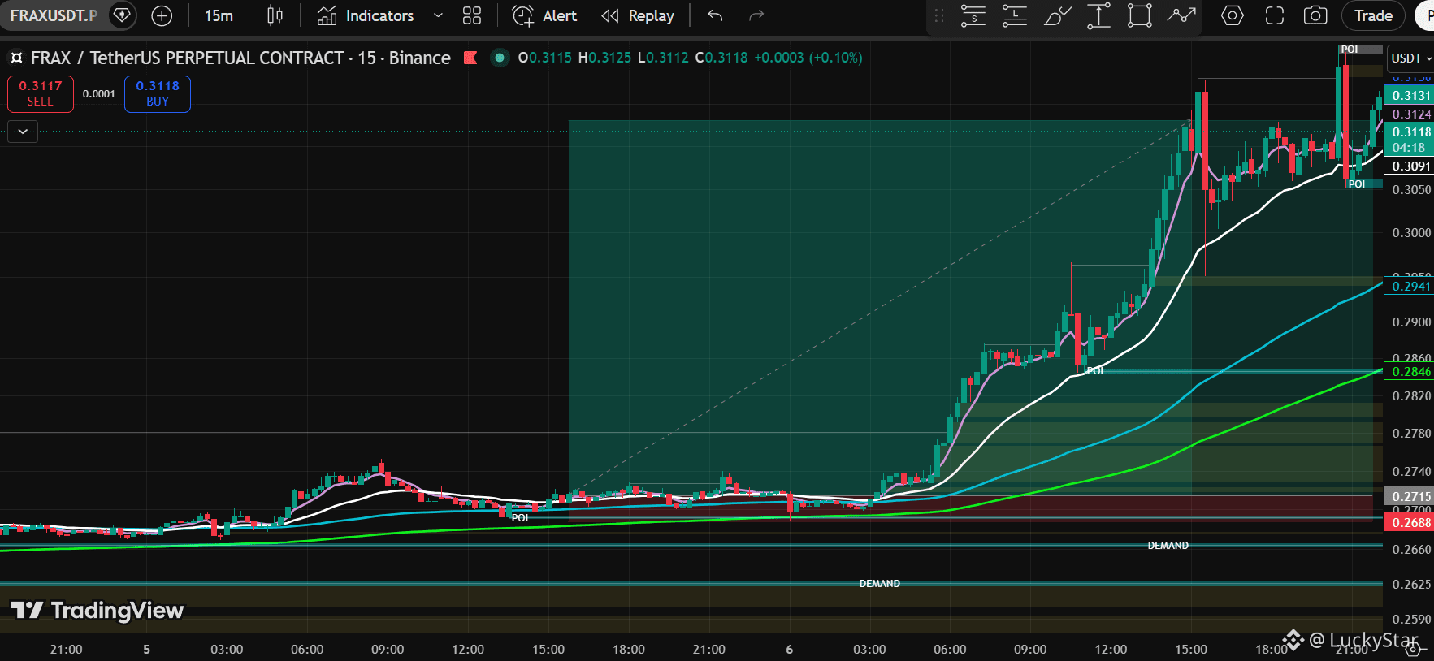Viewport: 1434px width, 661px height.
Task: Click the gray 0.2715 price label
Action: (1410, 496)
